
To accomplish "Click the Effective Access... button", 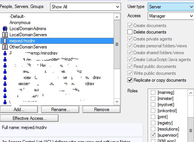I will pos(29,118).
